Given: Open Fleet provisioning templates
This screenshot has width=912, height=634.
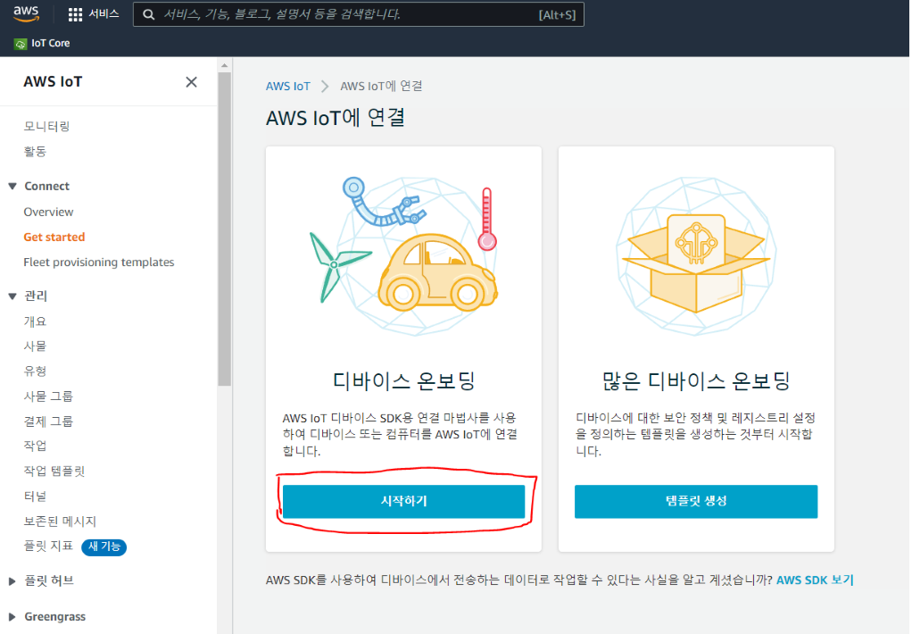Looking at the screenshot, I should pyautogui.click(x=99, y=262).
